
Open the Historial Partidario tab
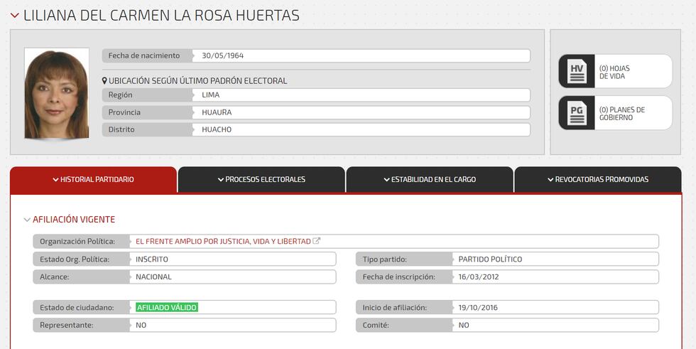[x=93, y=180]
